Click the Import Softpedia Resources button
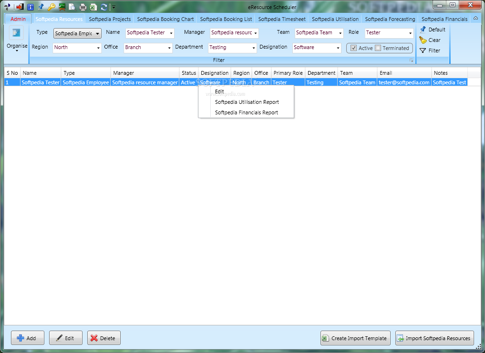 pyautogui.click(x=434, y=338)
